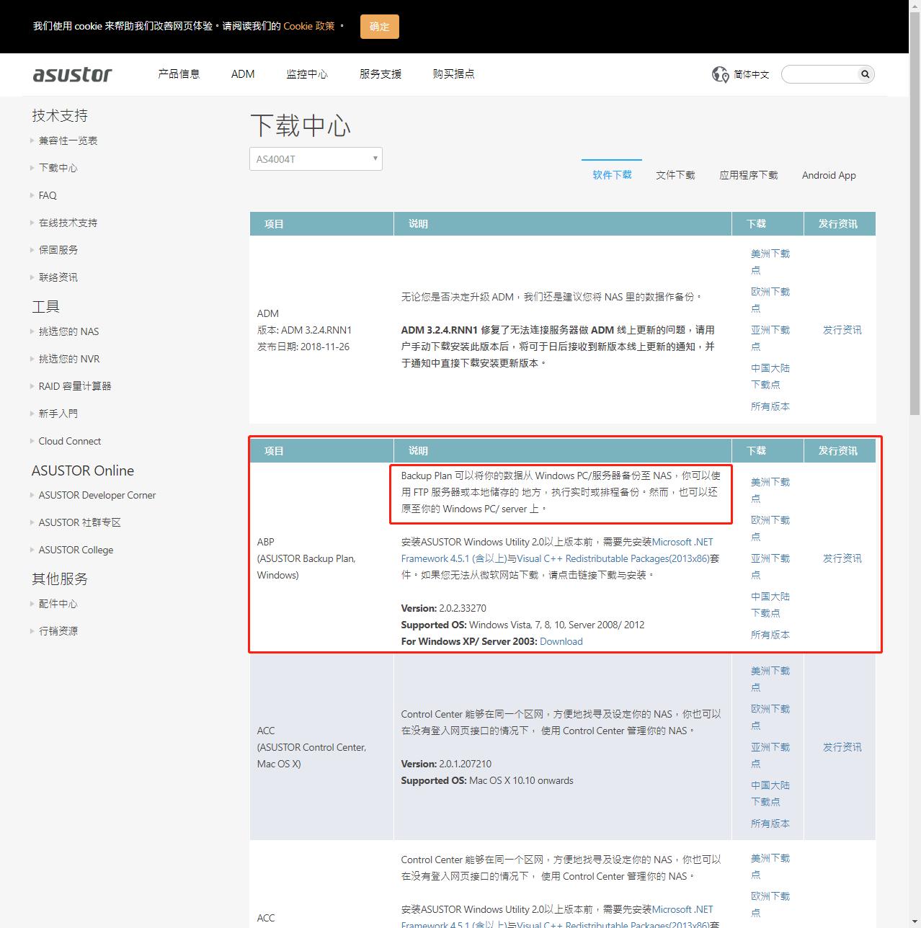Viewport: 921px width, 928px height.
Task: Click the search magnifier icon
Action: 863,74
